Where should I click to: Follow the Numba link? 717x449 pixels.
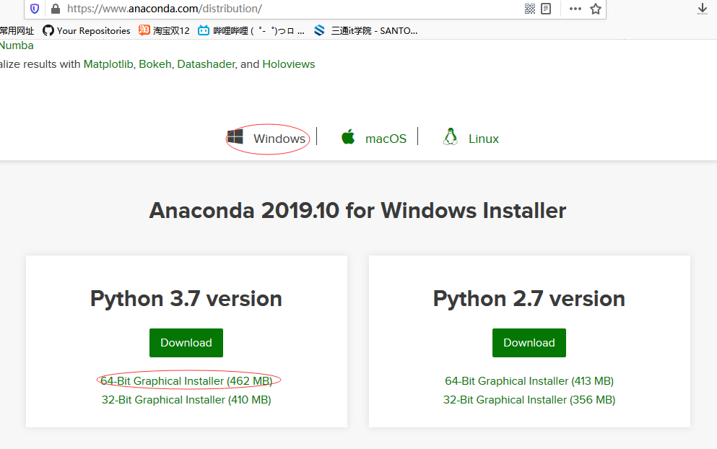tap(17, 45)
